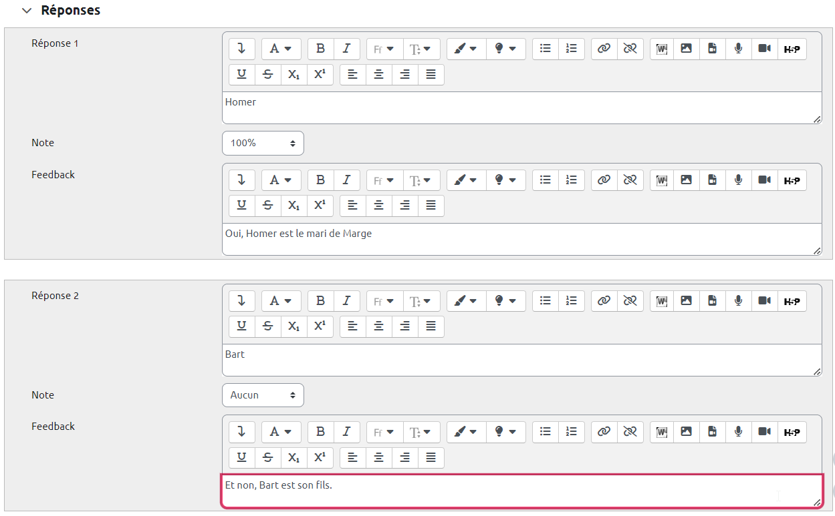835x516 pixels.
Task: Record video in Réponse 1 editor
Action: click(765, 49)
